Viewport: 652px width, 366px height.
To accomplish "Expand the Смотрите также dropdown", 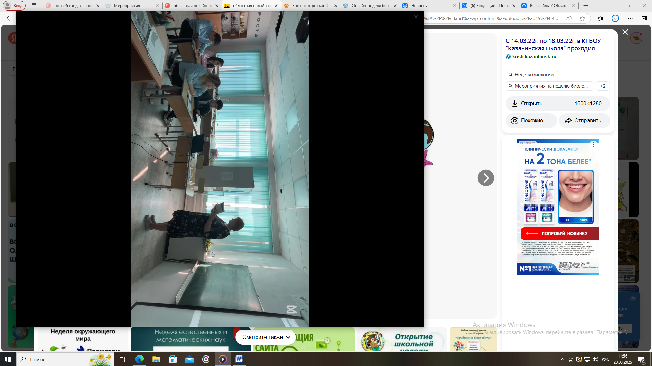I will (266, 337).
